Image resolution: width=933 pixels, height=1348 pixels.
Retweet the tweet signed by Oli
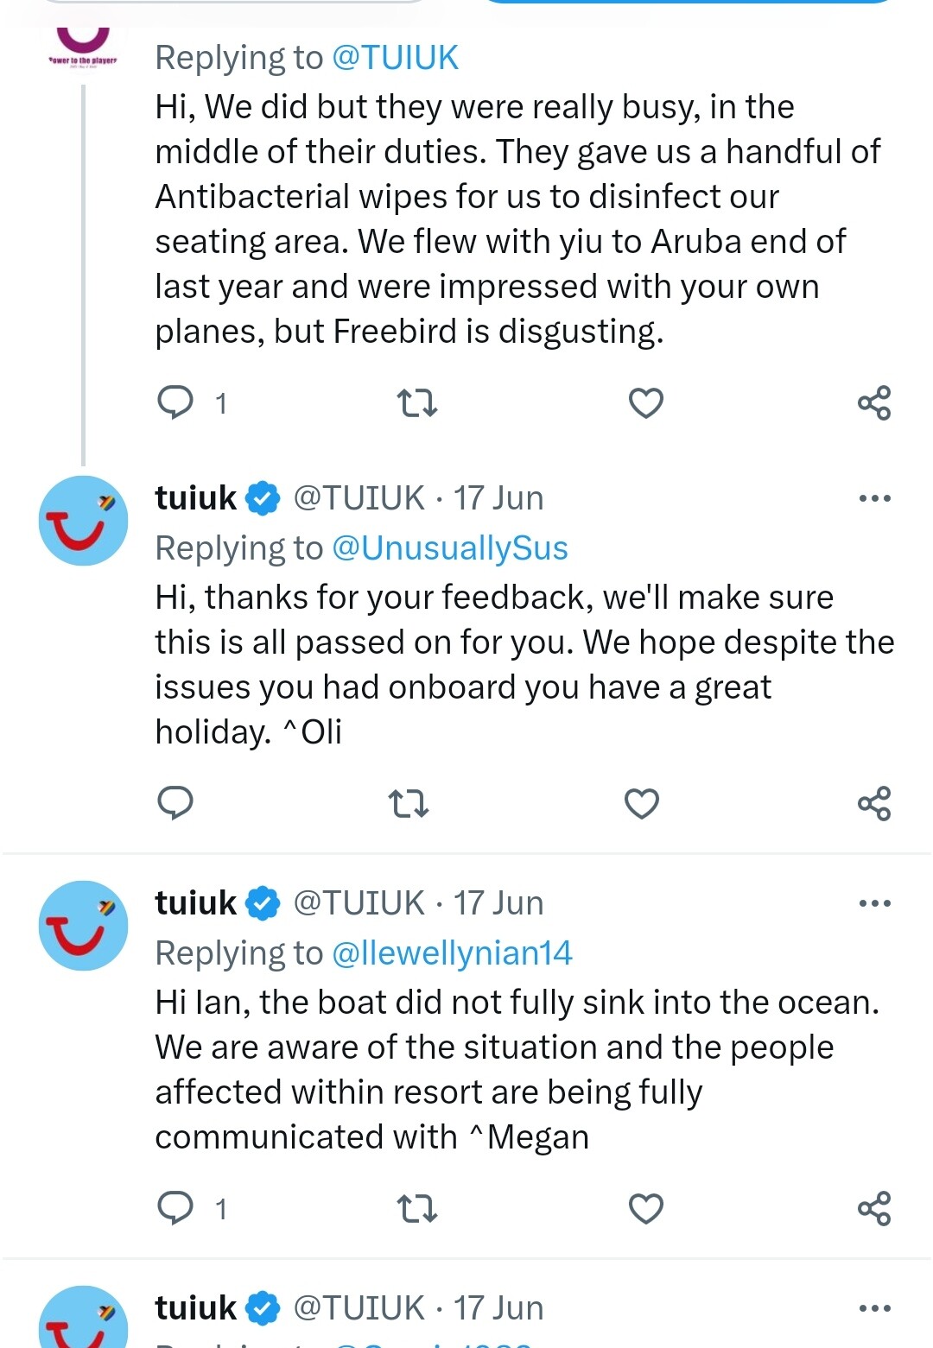point(409,803)
